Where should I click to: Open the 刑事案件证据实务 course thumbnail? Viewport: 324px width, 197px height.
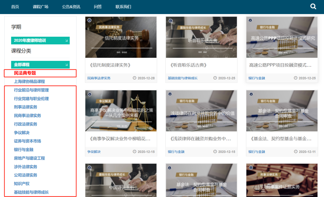pyautogui.click(x=282, y=180)
